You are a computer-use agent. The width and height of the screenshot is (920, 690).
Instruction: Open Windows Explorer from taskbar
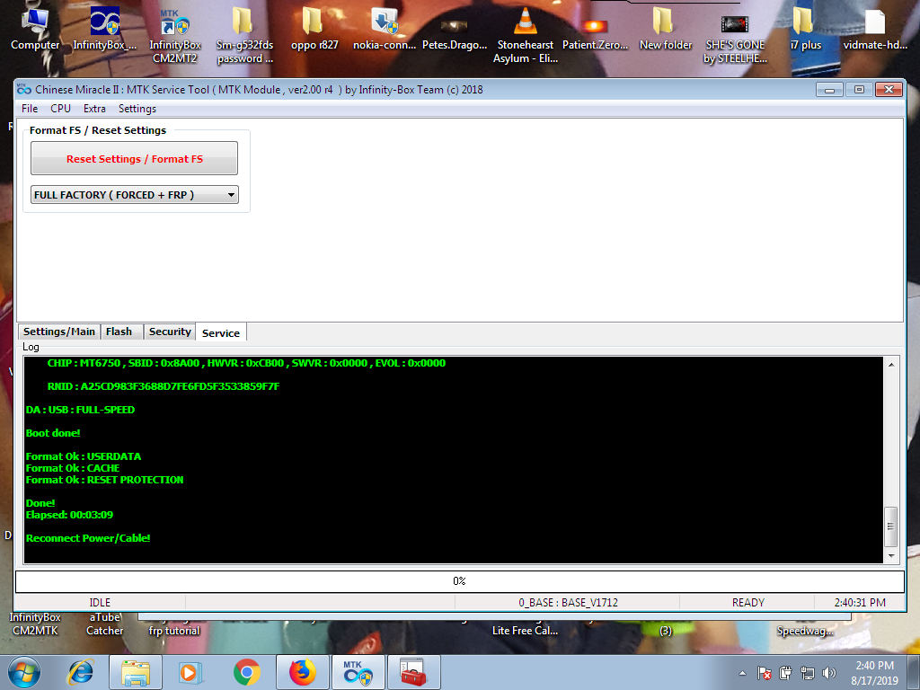click(135, 672)
